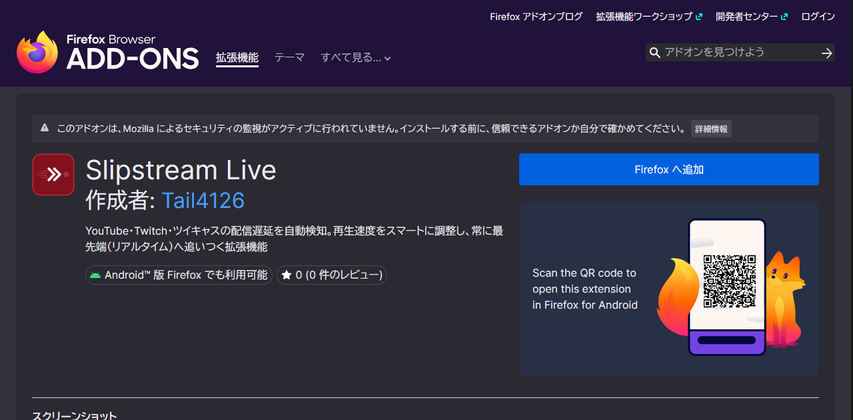853x420 pixels.
Task: Click the 詳細情報 button in the warning
Action: [x=711, y=129]
